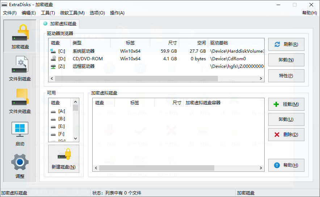The width and height of the screenshot is (320, 197).
Task: Click the 27.7 GB free space value
Action: coord(198,51)
